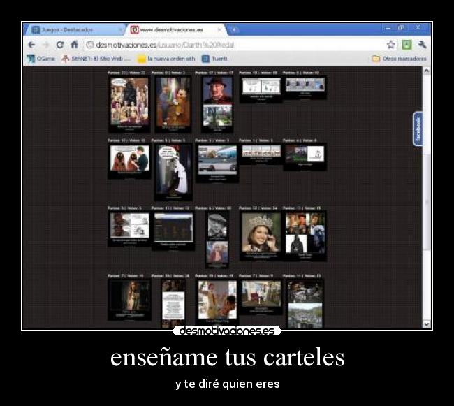Click the globe icon in address bar
Viewport: 454px width, 406px height.
point(90,45)
